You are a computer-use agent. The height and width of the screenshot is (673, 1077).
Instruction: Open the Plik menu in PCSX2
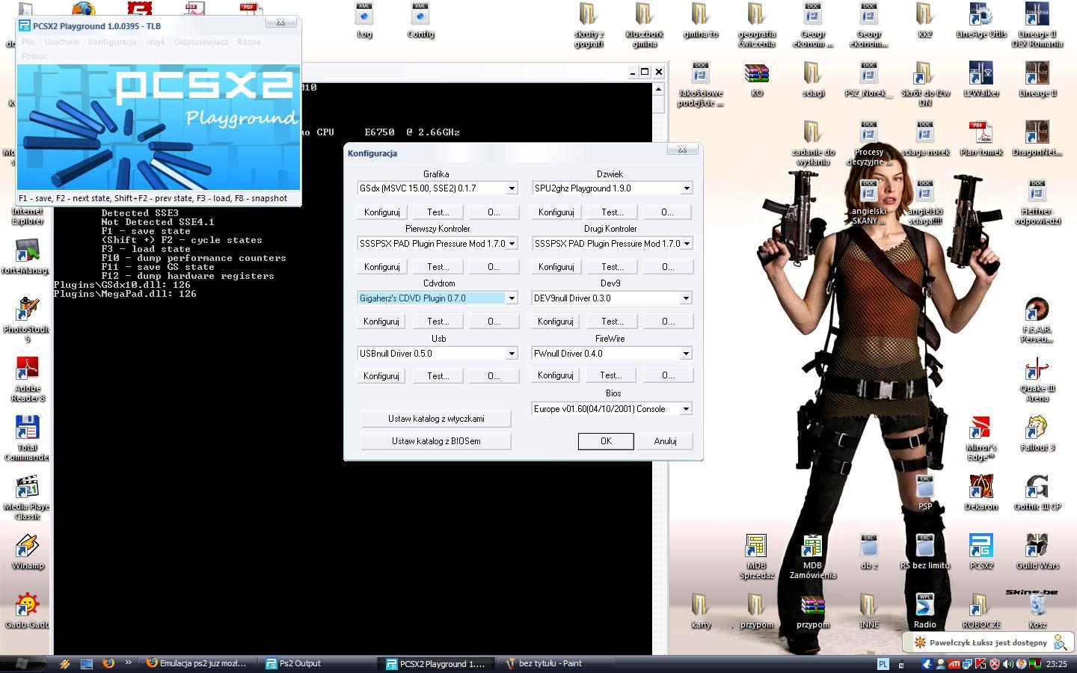[28, 42]
